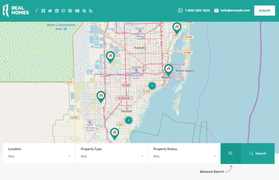Select the home marker near US 1
Image resolution: width=279 pixels, height=180 pixels.
[x=177, y=28]
